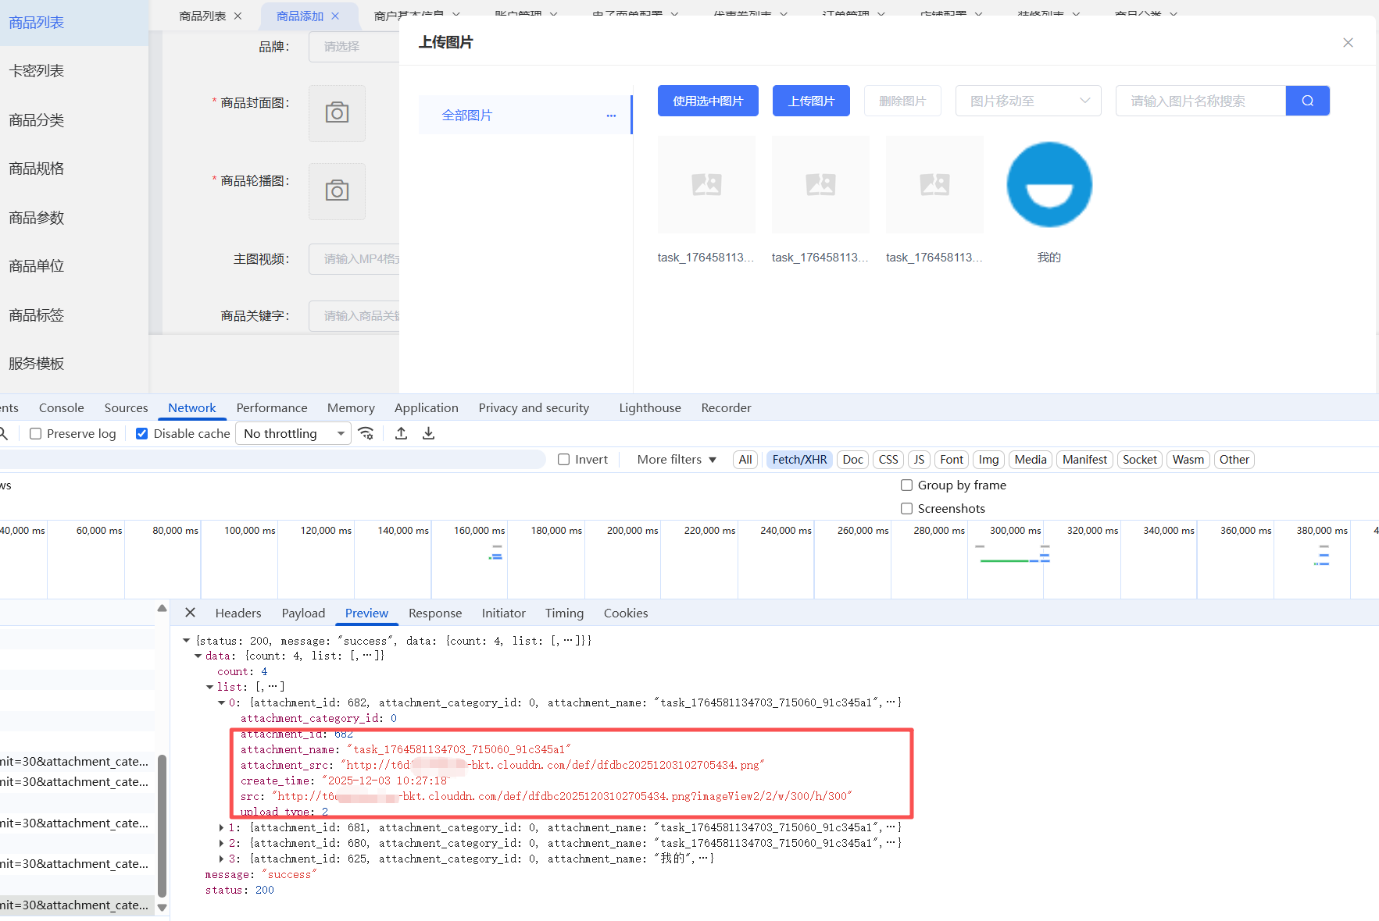Click the request list vertical scrollbar
The height and width of the screenshot is (921, 1379).
tap(162, 827)
